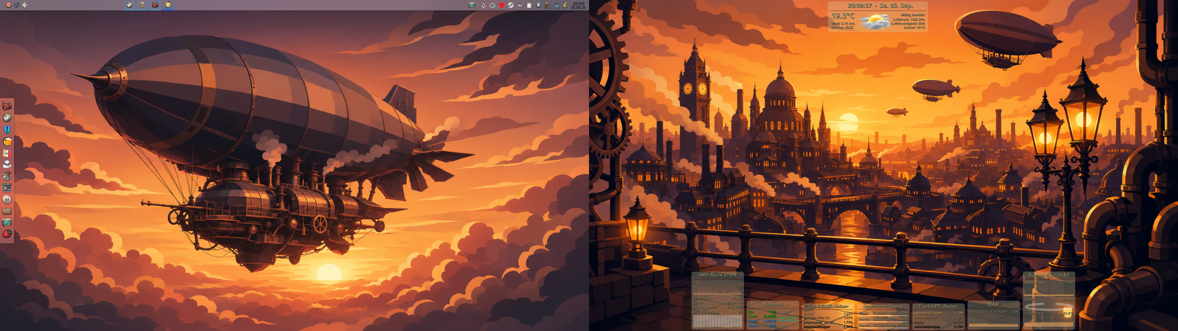Click the Bluetooth tray icon
The width and height of the screenshot is (1178, 331).
(539, 6)
